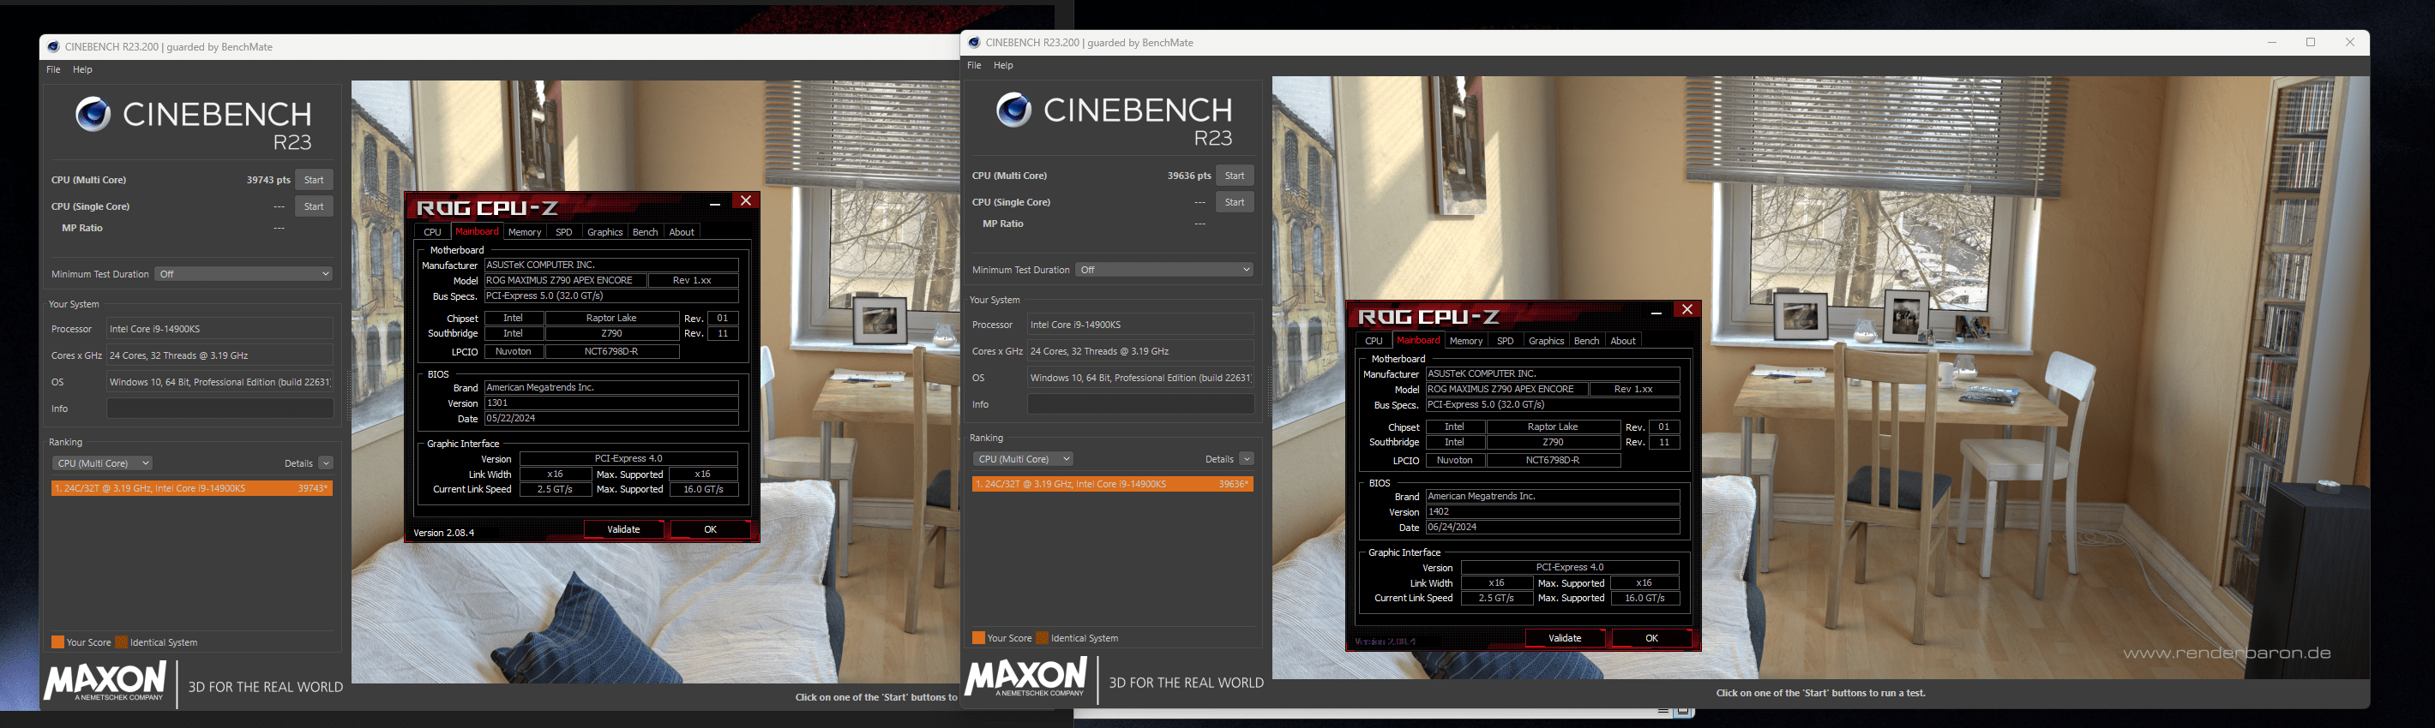This screenshot has height=728, width=2435.
Task: Open Minimum Test Duration dropdown in left window
Action: 243,274
